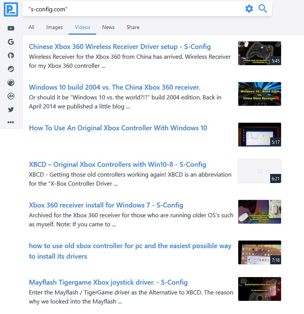
Task: Switch to the All results tab
Action: (32, 27)
